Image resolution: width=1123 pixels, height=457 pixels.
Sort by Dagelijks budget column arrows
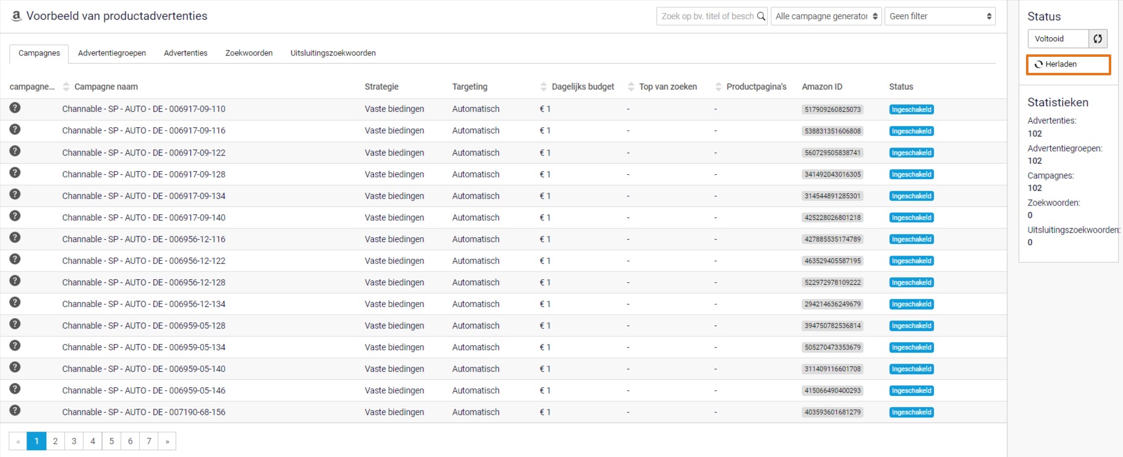pyautogui.click(x=544, y=87)
